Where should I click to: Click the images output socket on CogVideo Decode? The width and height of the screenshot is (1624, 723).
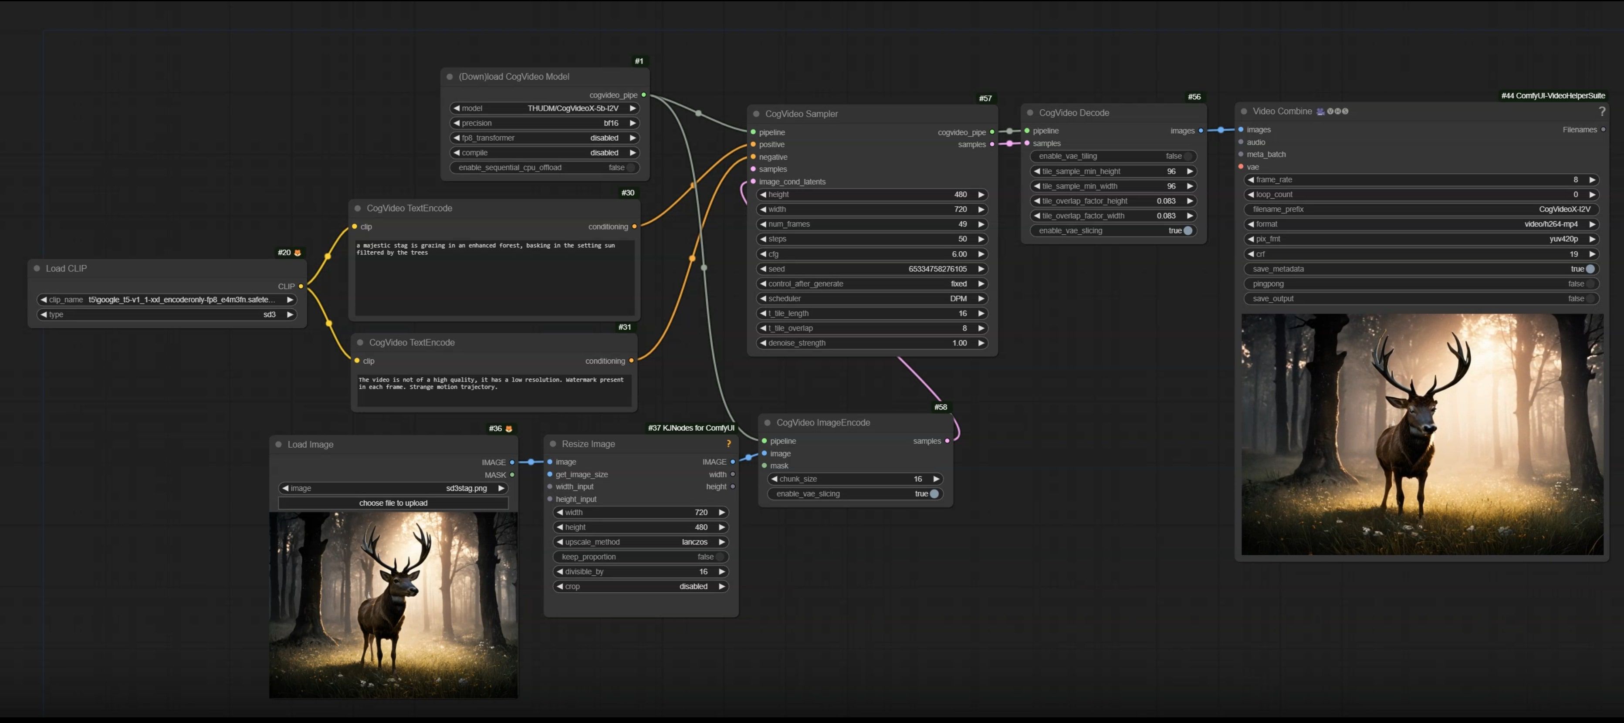(x=1200, y=131)
